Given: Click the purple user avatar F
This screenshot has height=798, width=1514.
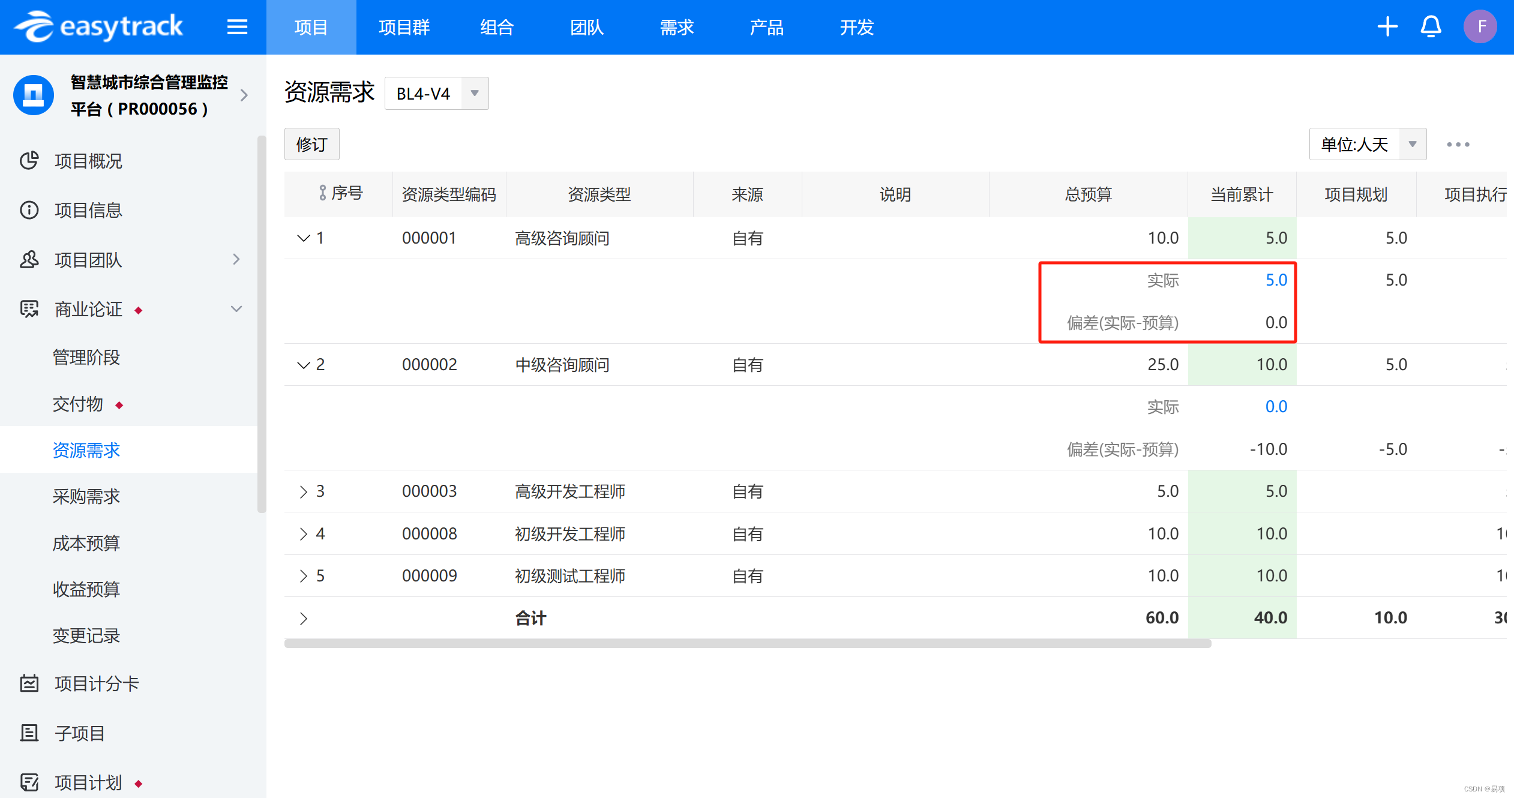Looking at the screenshot, I should 1480,27.
